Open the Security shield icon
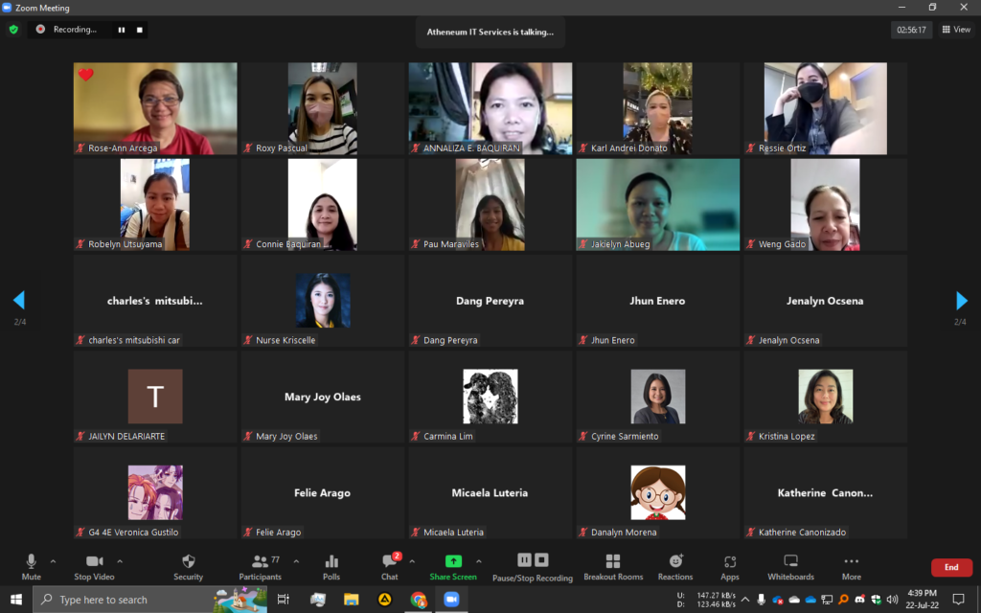Viewport: 981px width, 613px height. [x=188, y=561]
